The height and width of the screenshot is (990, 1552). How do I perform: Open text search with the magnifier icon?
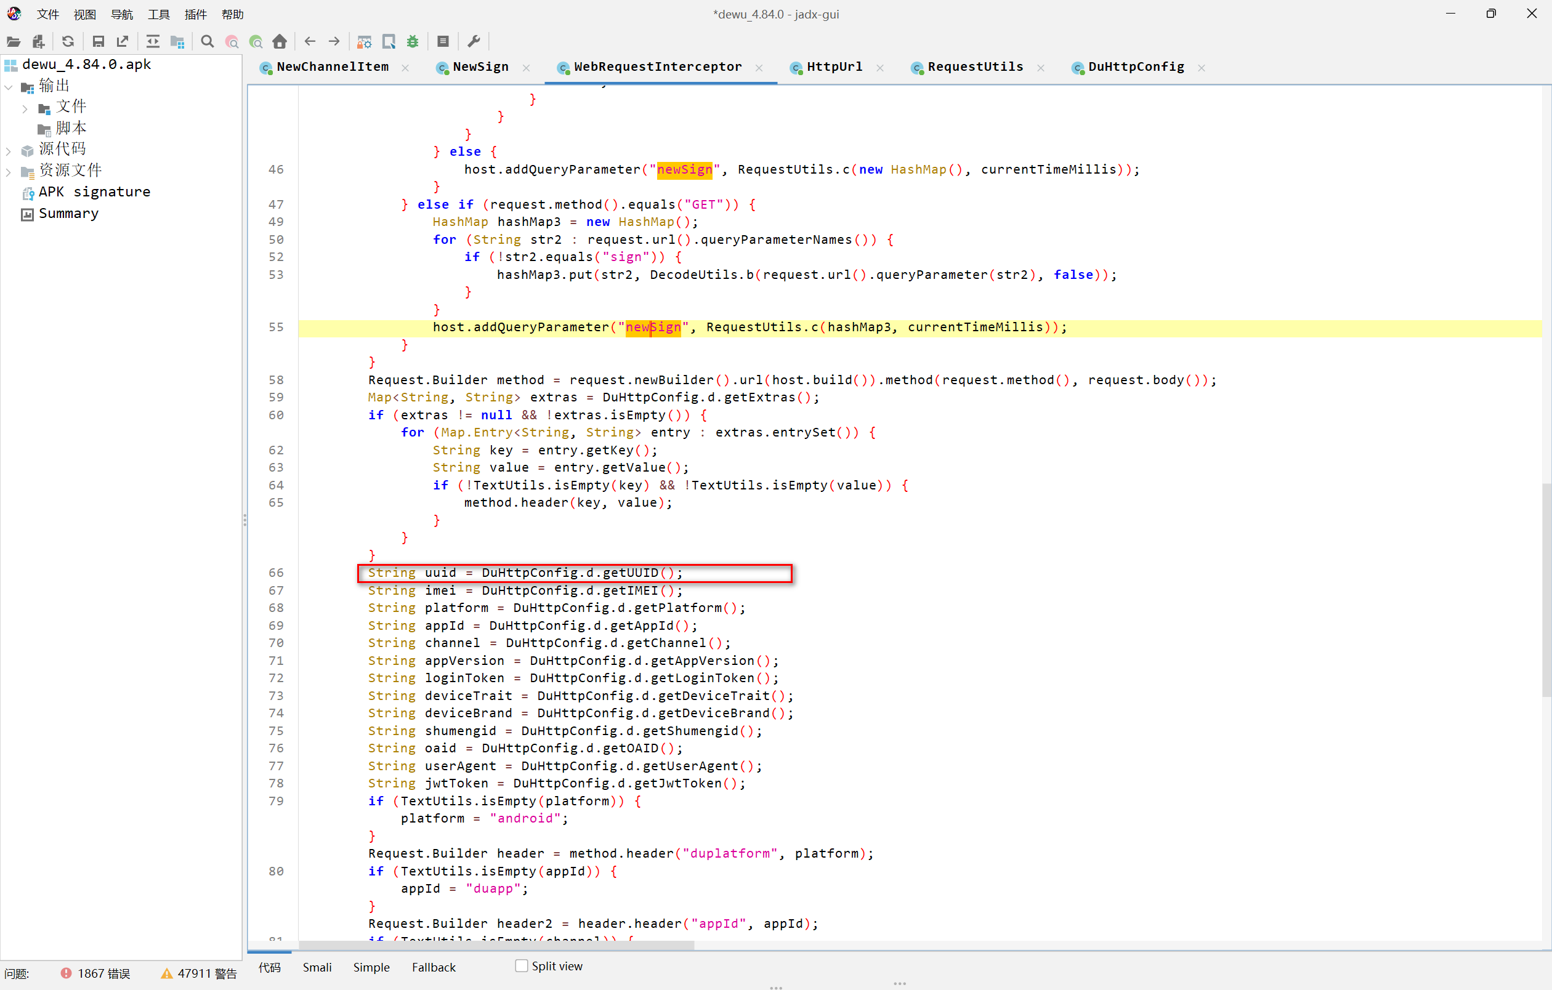[207, 42]
